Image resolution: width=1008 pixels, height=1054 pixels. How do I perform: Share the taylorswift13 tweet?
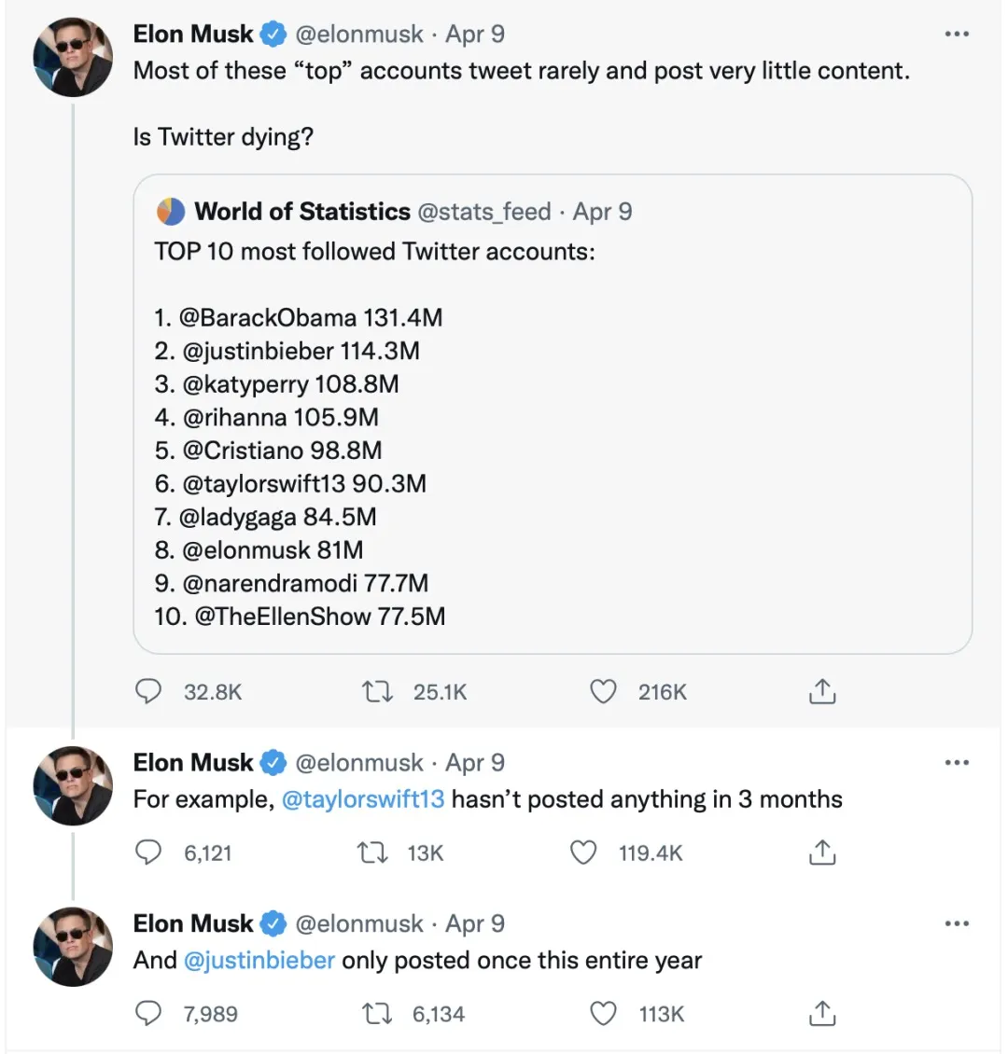pos(821,853)
